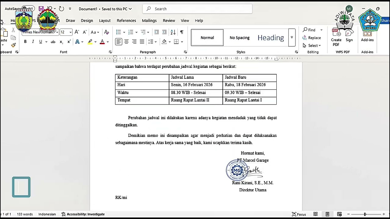This screenshot has width=390, height=219.
Task: Click Create PDF button
Action: click(x=336, y=38)
